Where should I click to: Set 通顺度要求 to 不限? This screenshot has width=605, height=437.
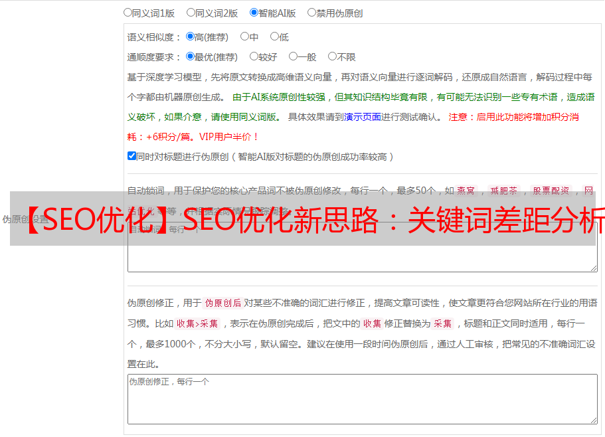[332, 56]
